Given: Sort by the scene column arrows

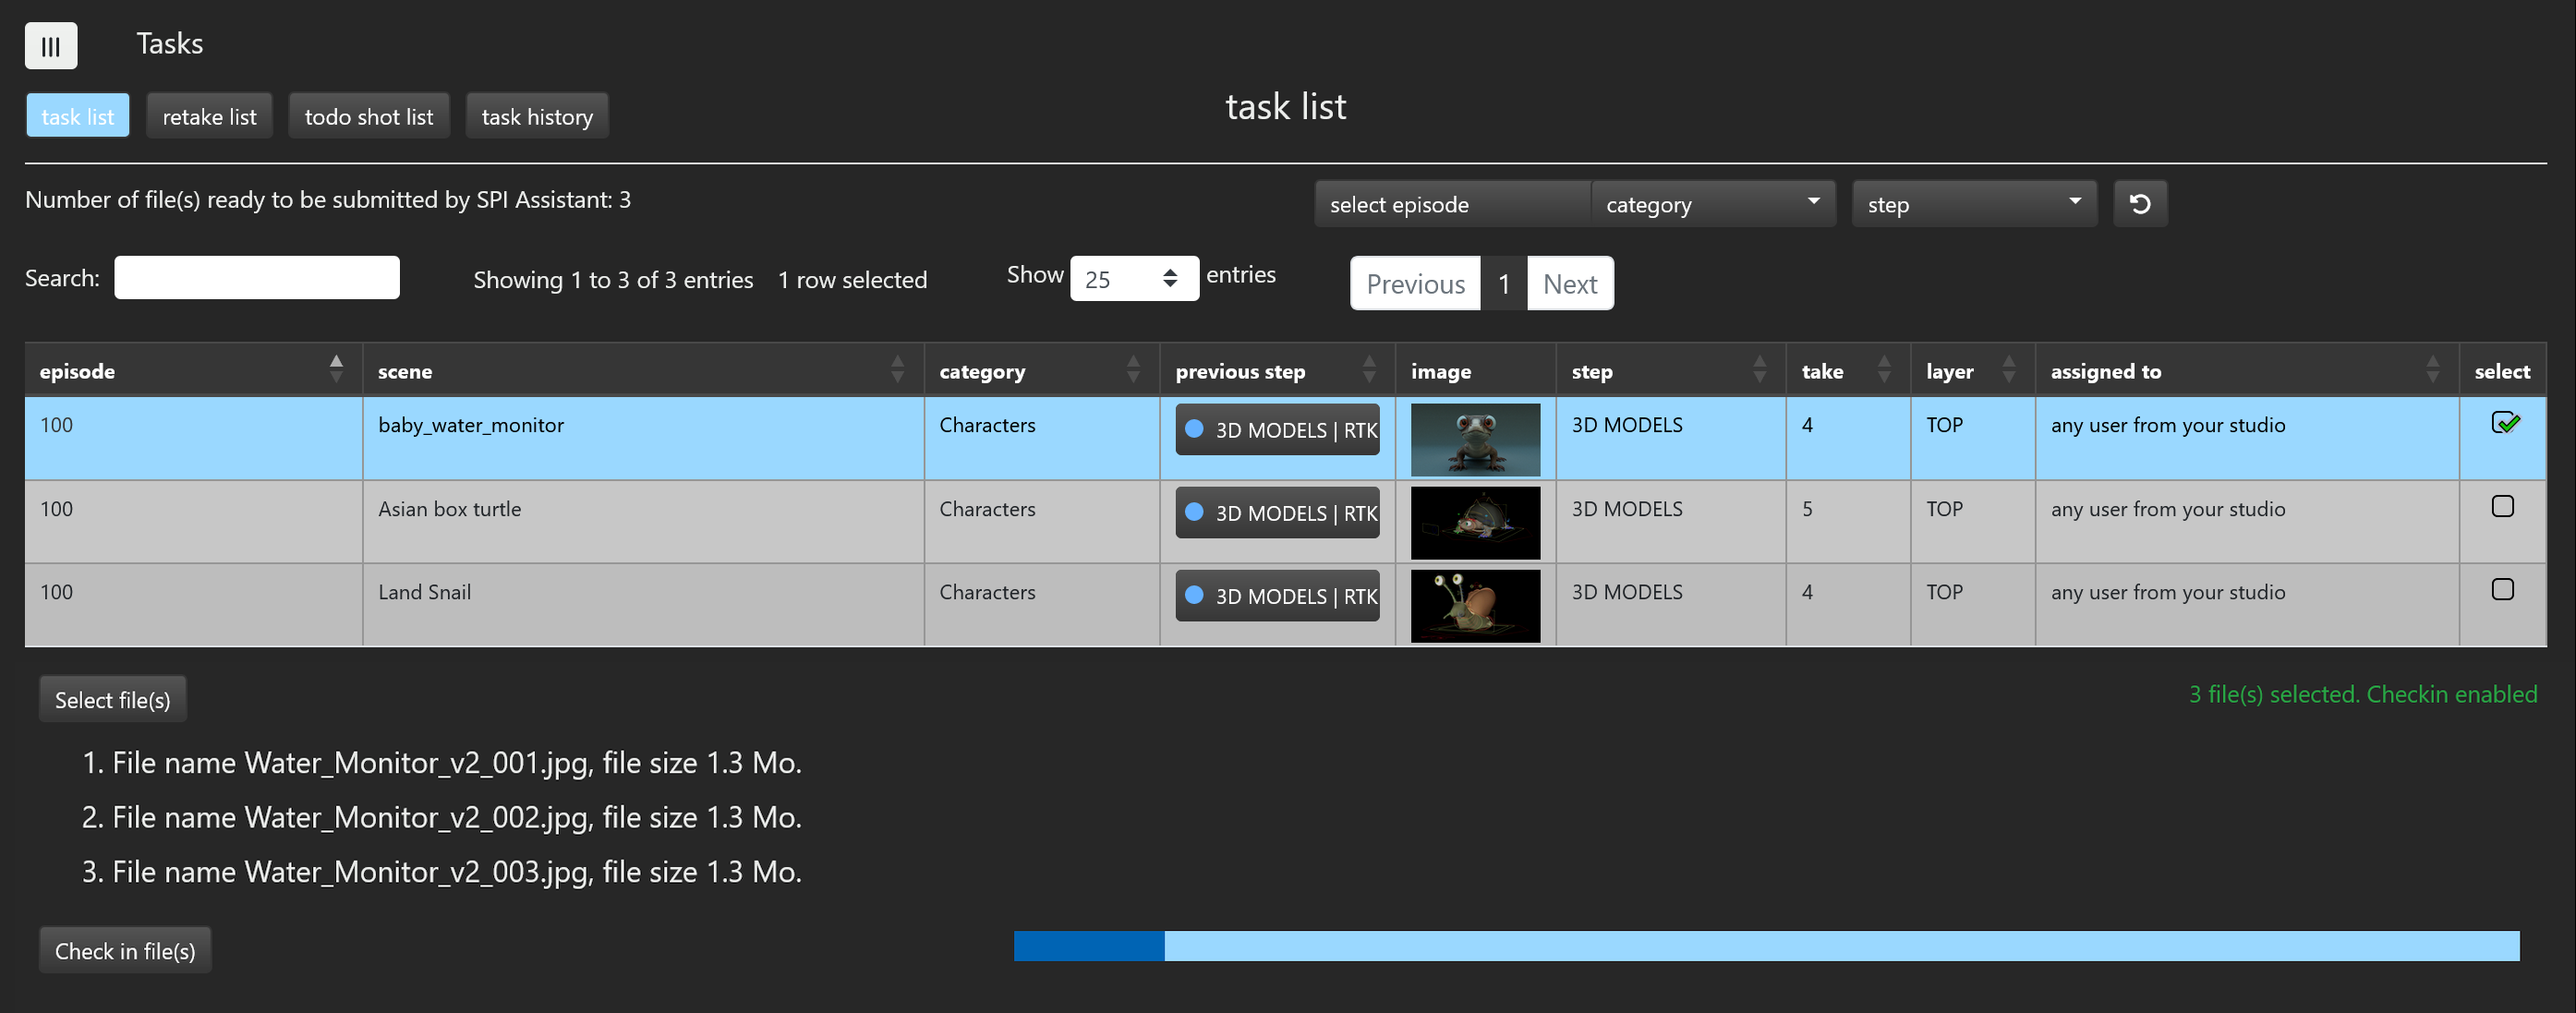Looking at the screenshot, I should (897, 369).
